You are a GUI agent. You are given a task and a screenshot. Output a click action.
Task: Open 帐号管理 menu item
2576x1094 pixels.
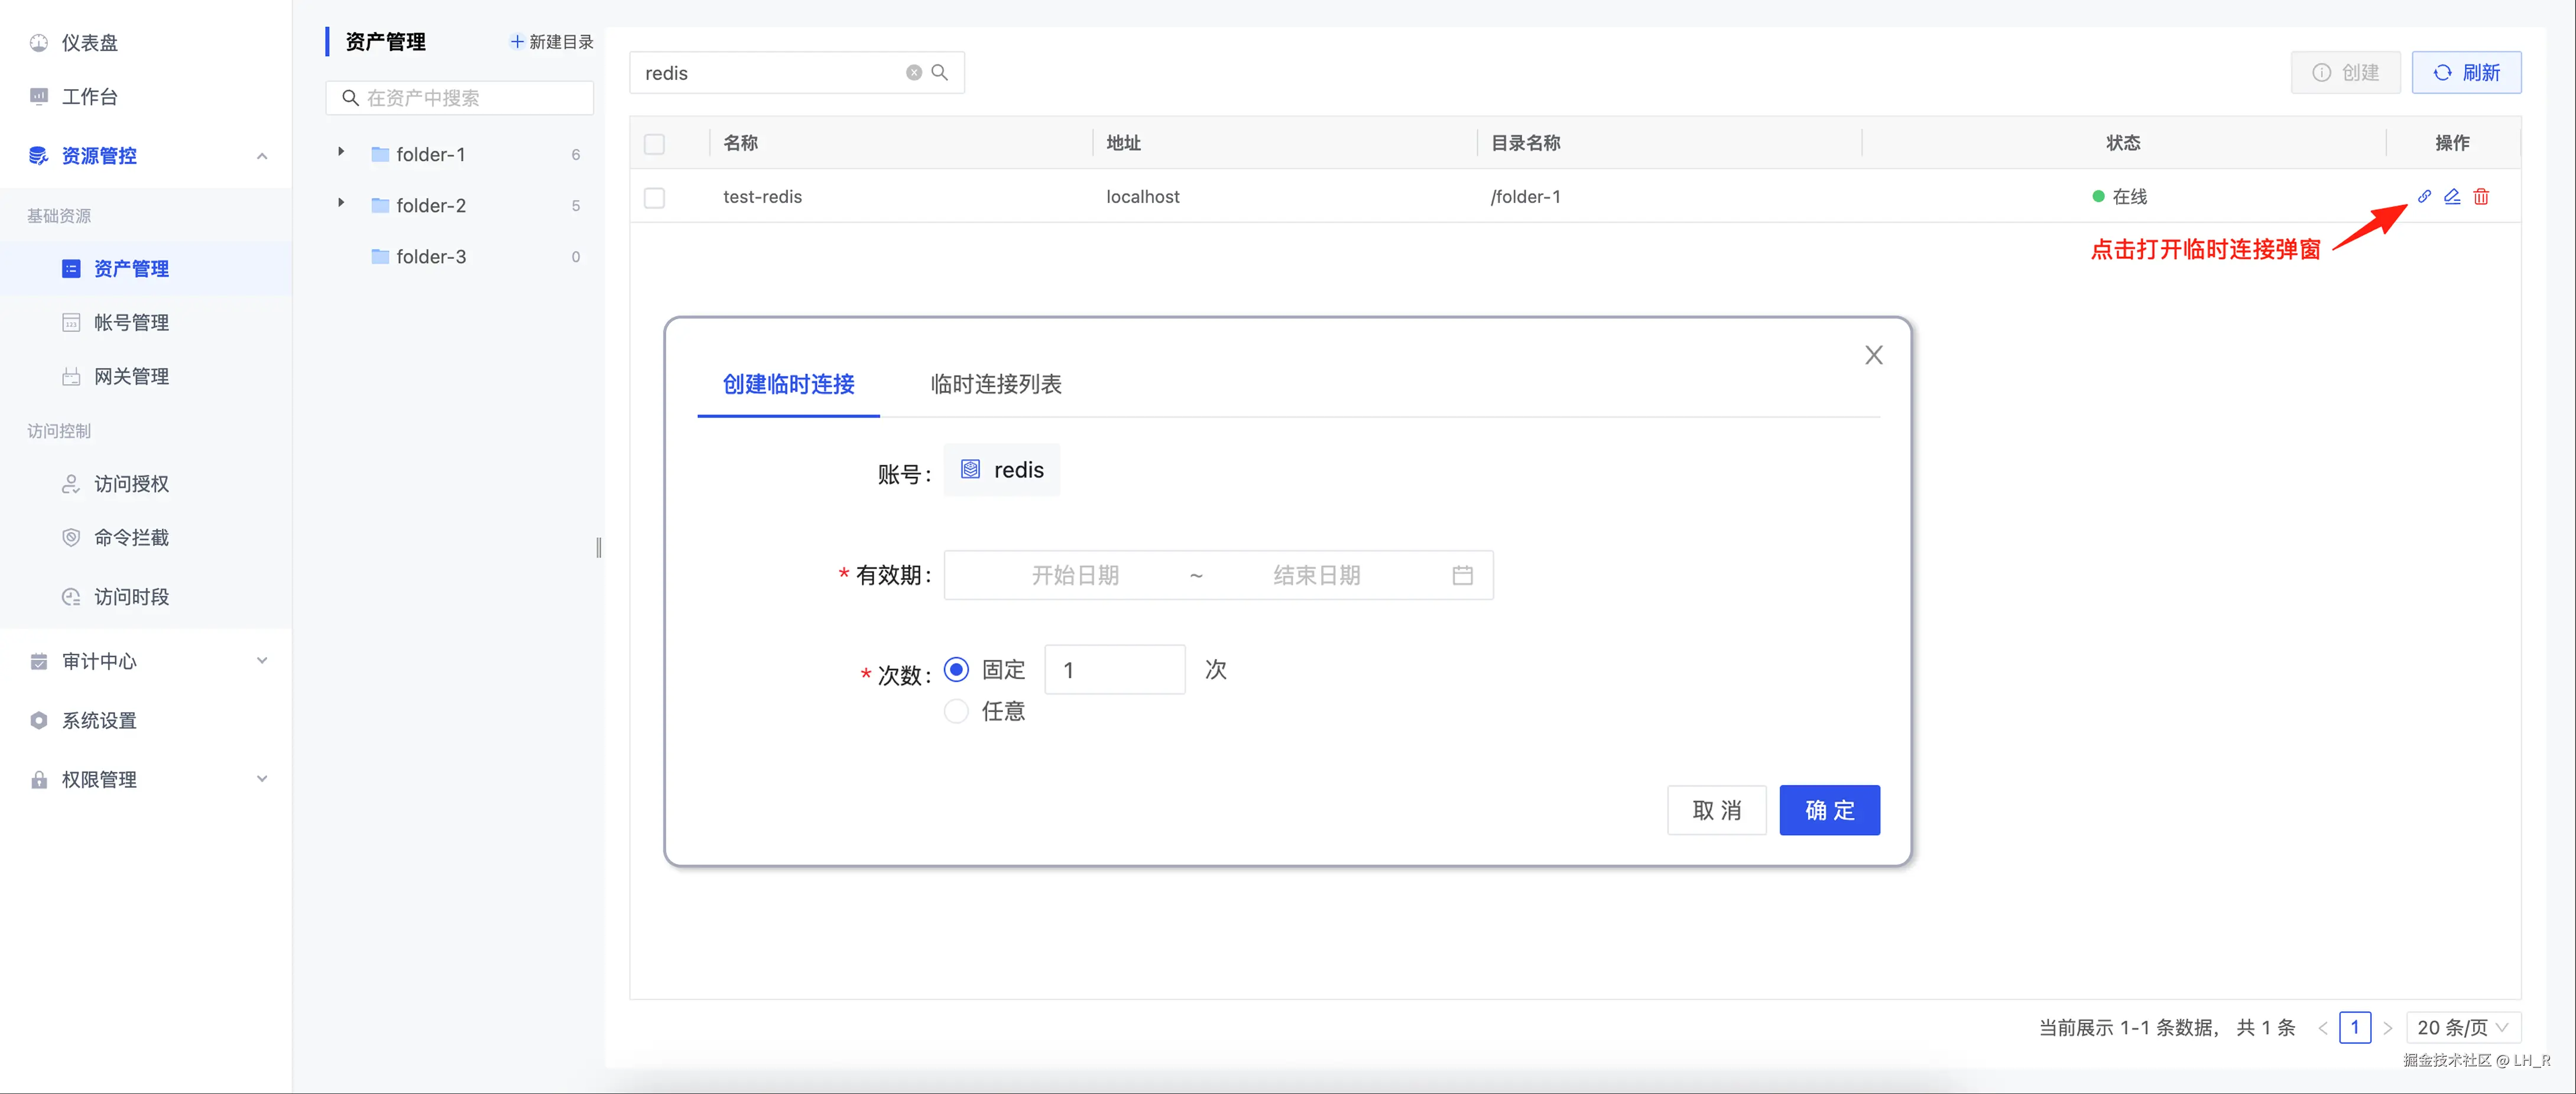tap(131, 323)
